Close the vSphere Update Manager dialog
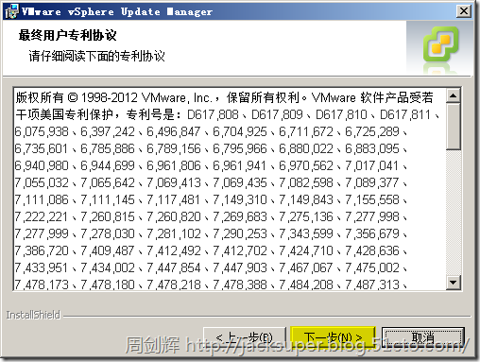480x362 pixels. tap(464, 11)
